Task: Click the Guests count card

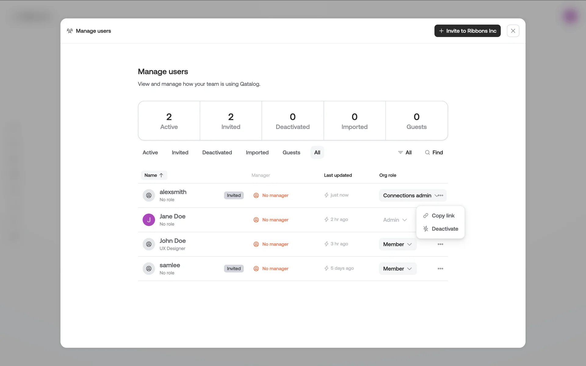Action: point(416,121)
